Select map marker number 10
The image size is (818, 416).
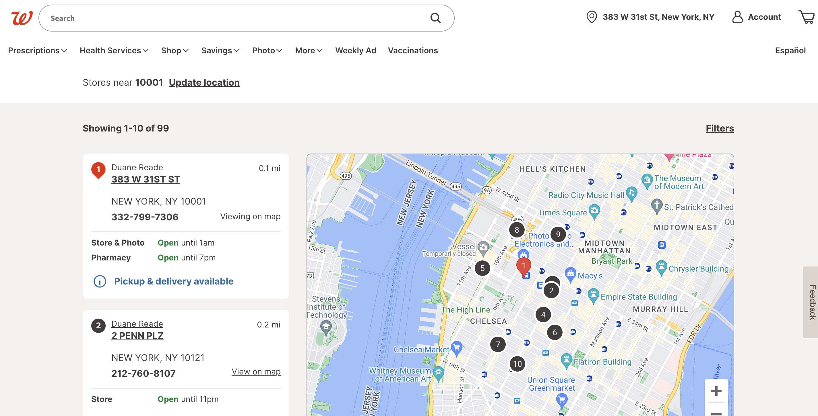click(x=517, y=364)
